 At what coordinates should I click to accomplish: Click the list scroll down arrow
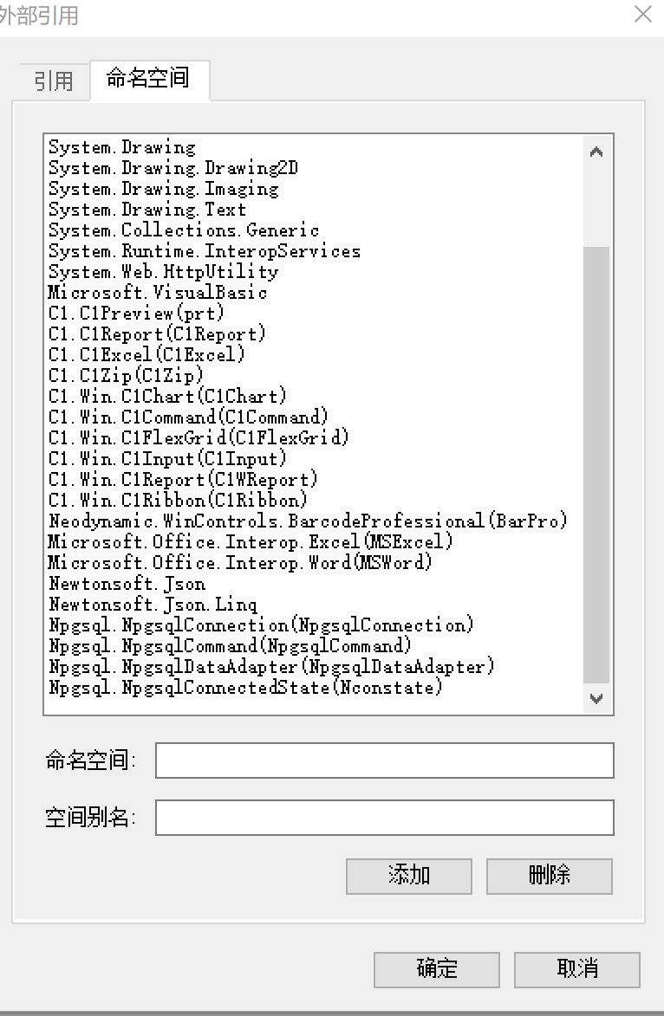(596, 698)
